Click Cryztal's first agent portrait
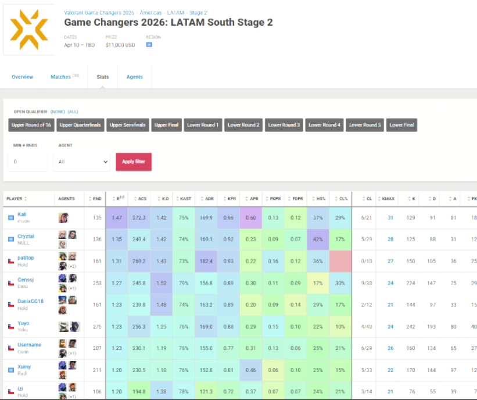 click(62, 235)
